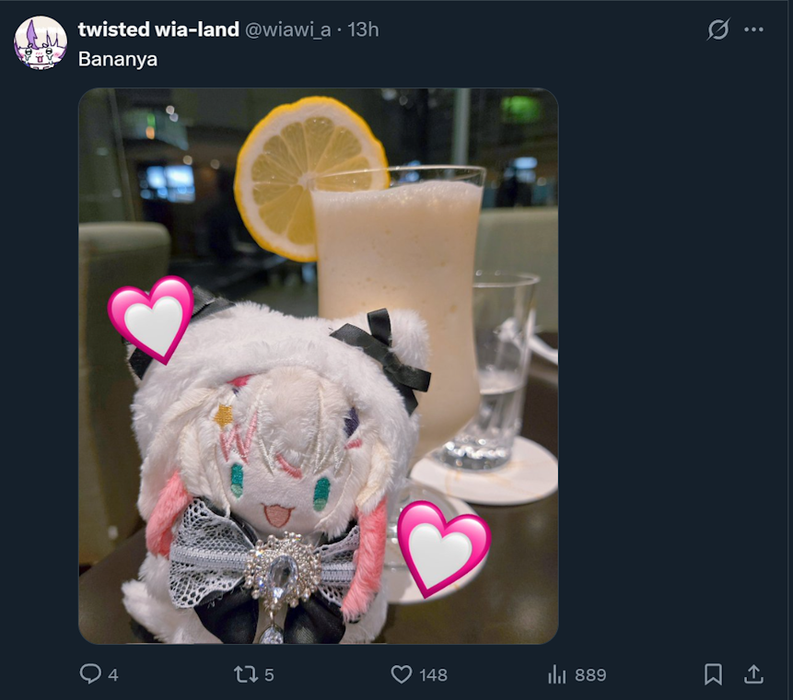793x700 pixels.
Task: Open the reply speech bubble icon
Action: click(90, 673)
